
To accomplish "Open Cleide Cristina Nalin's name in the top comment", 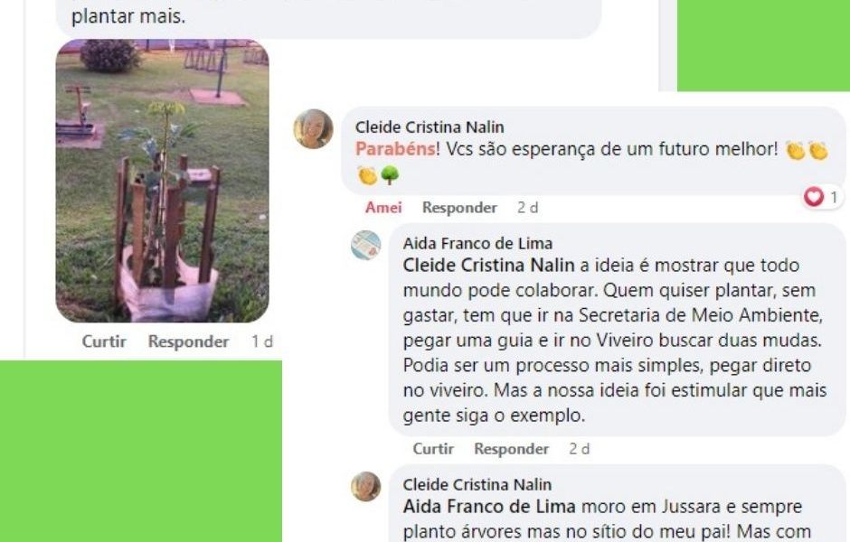I will coord(430,127).
